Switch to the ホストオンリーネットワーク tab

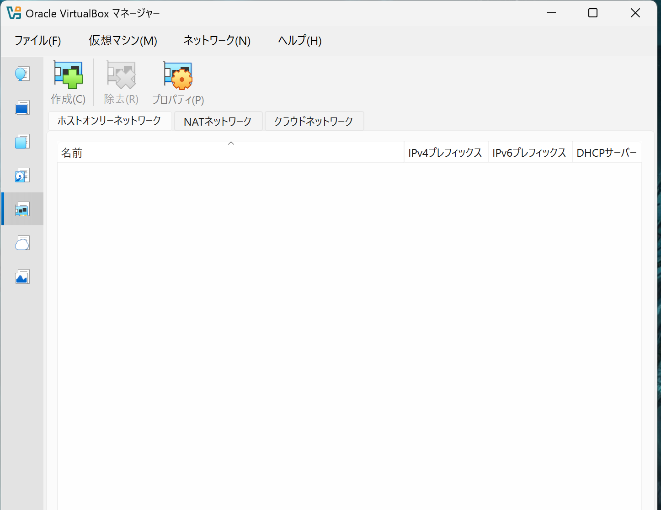pos(110,121)
